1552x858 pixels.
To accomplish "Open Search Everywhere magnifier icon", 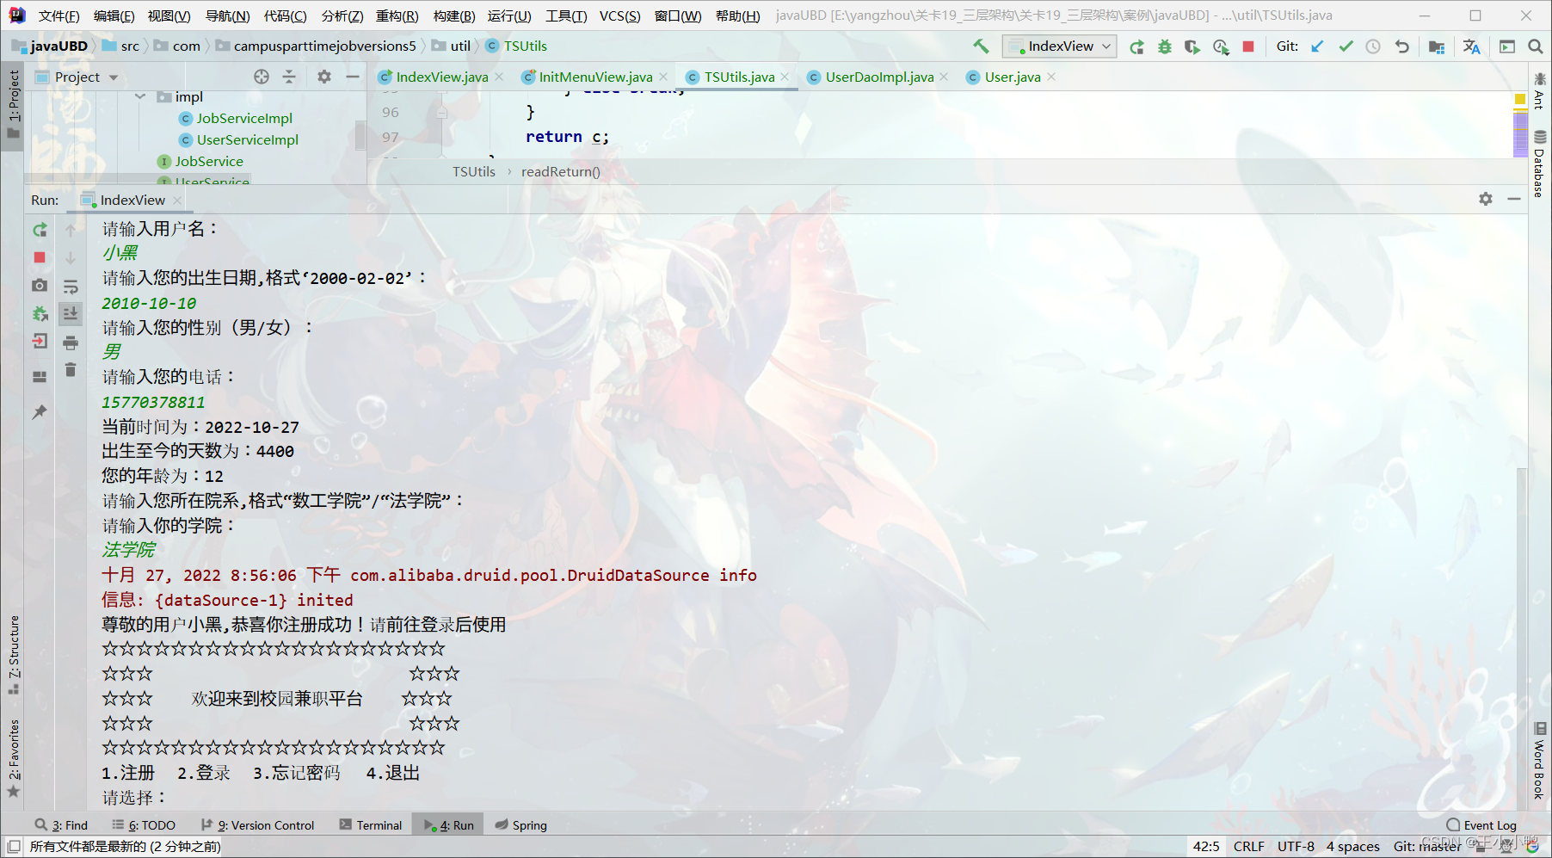I will [x=1536, y=46].
